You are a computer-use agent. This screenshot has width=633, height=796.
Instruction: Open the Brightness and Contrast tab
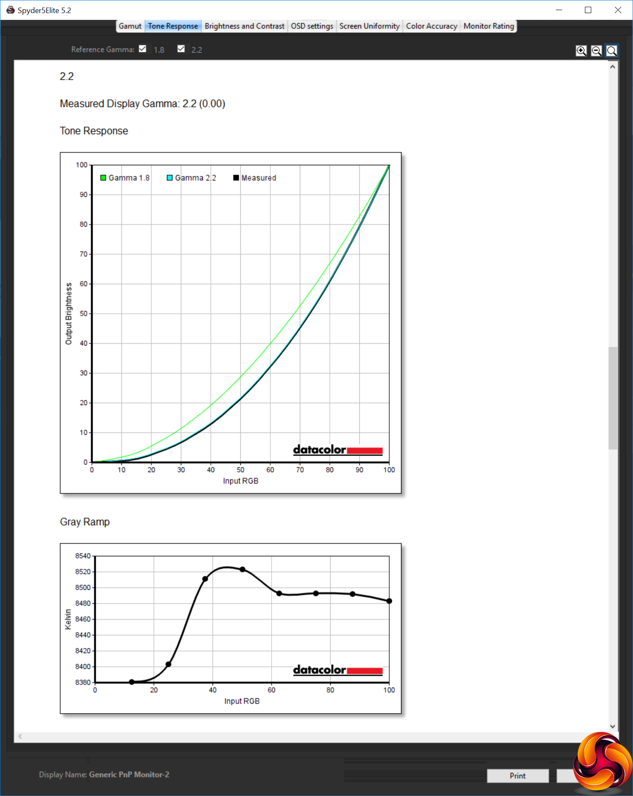click(245, 26)
